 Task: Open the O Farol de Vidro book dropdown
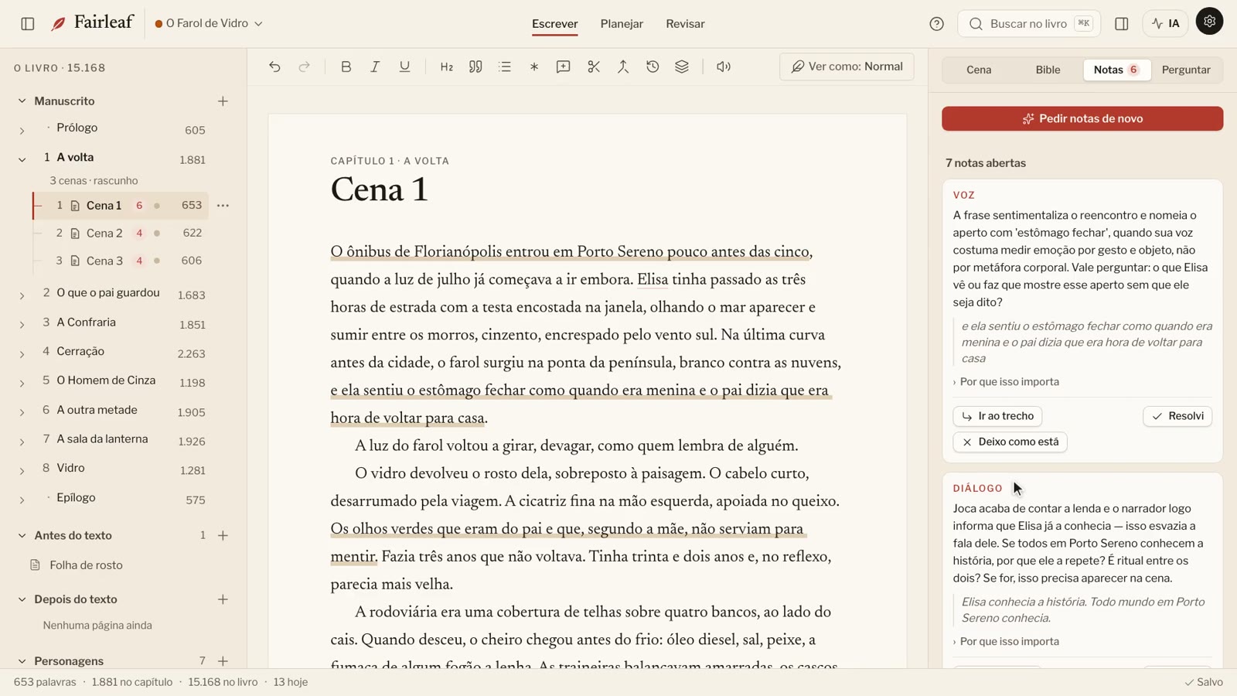tap(209, 24)
